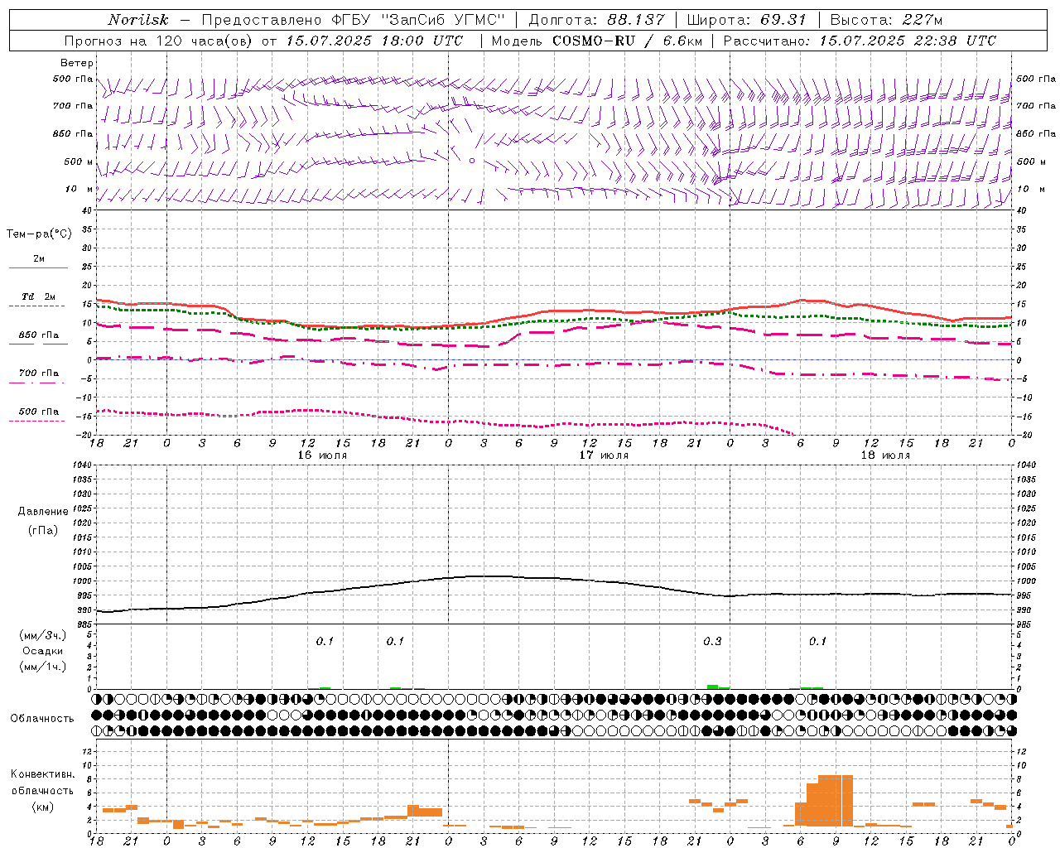Click the dashed line under Td 2м
1060x848 pixels.
[x=36, y=306]
